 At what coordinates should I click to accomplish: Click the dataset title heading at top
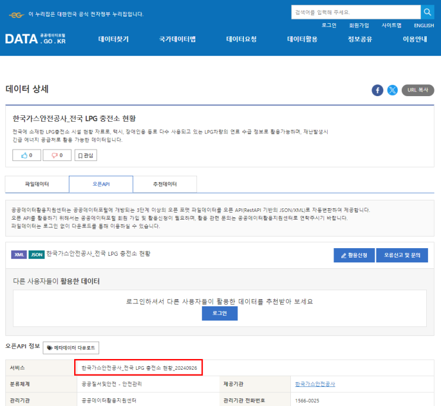tap(74, 119)
